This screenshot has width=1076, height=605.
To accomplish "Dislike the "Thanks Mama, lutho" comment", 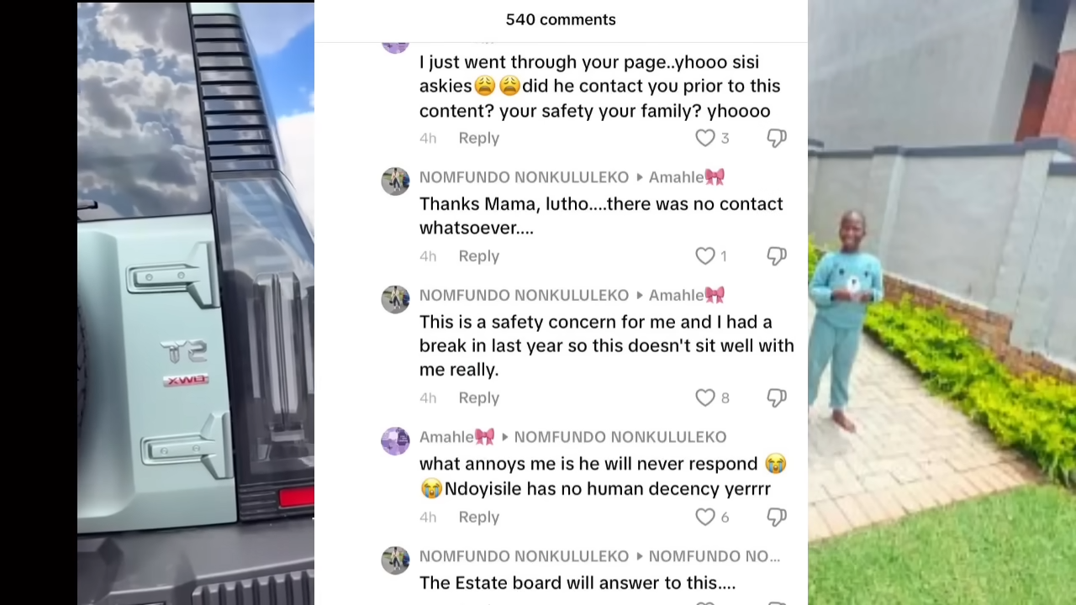I will pos(777,255).
